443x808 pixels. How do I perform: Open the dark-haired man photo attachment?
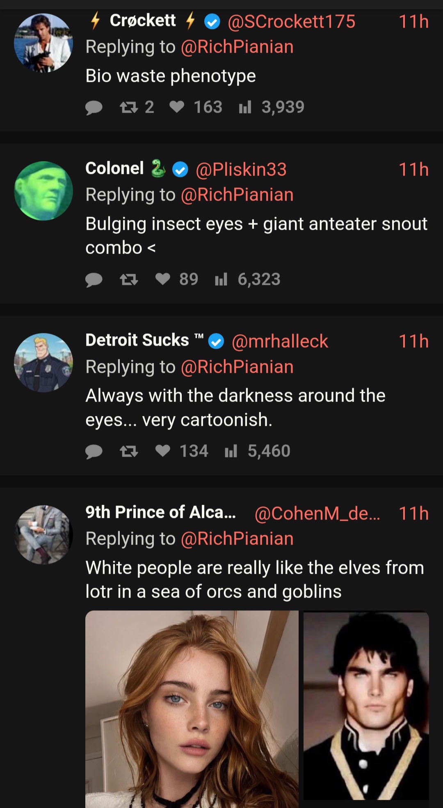(366, 705)
